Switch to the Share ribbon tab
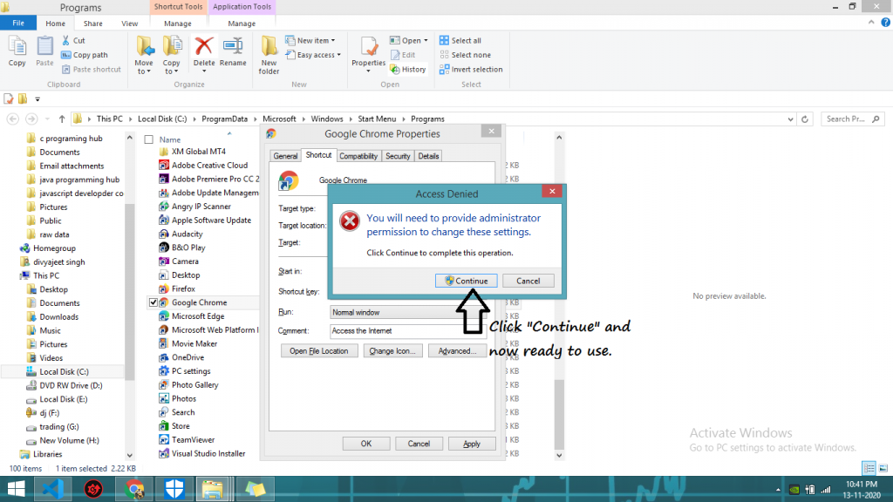This screenshot has width=893, height=502. pyautogui.click(x=92, y=24)
